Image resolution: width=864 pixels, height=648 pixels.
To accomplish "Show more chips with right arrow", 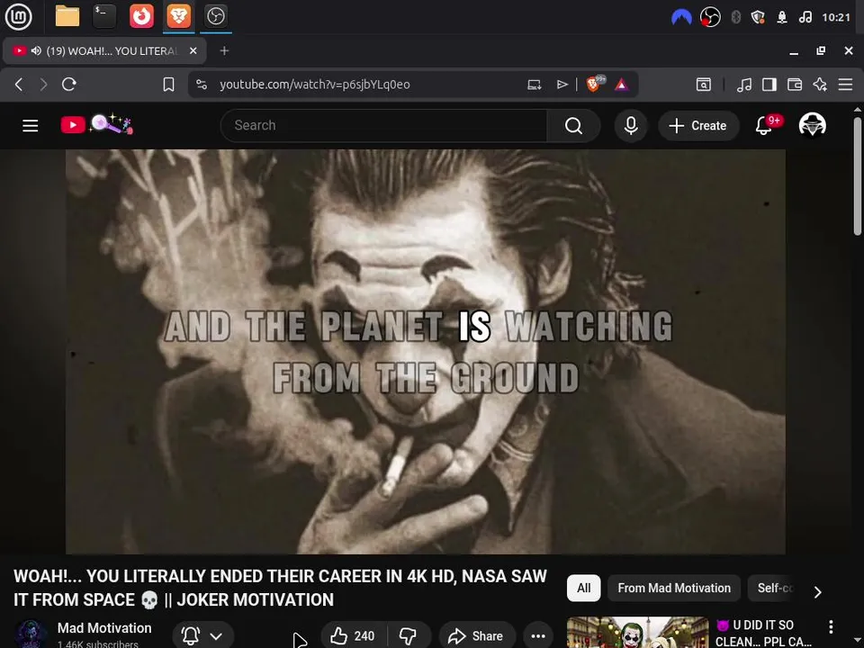I will pyautogui.click(x=818, y=591).
